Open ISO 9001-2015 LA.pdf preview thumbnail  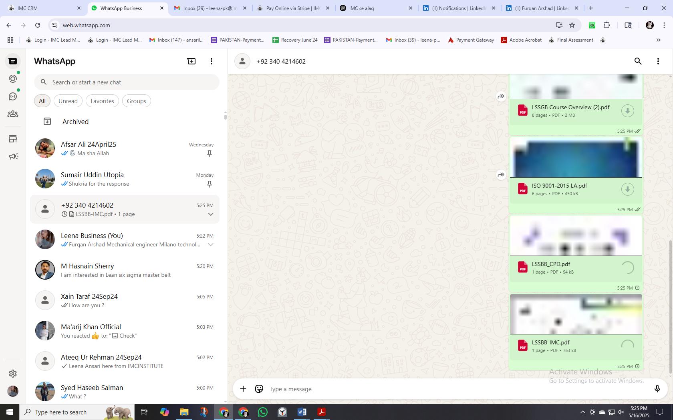576,158
